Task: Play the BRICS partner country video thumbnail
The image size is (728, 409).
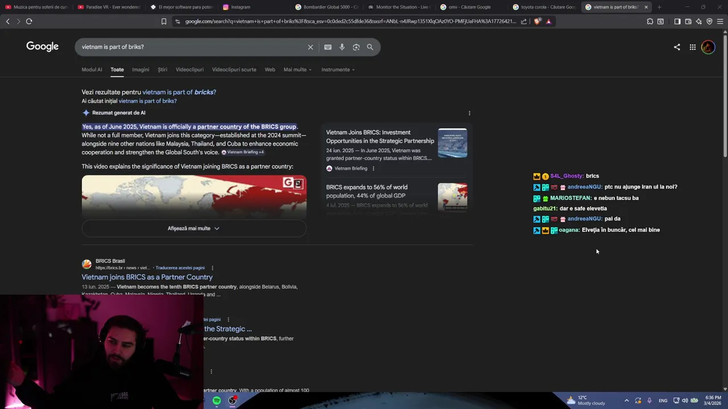Action: tap(194, 197)
